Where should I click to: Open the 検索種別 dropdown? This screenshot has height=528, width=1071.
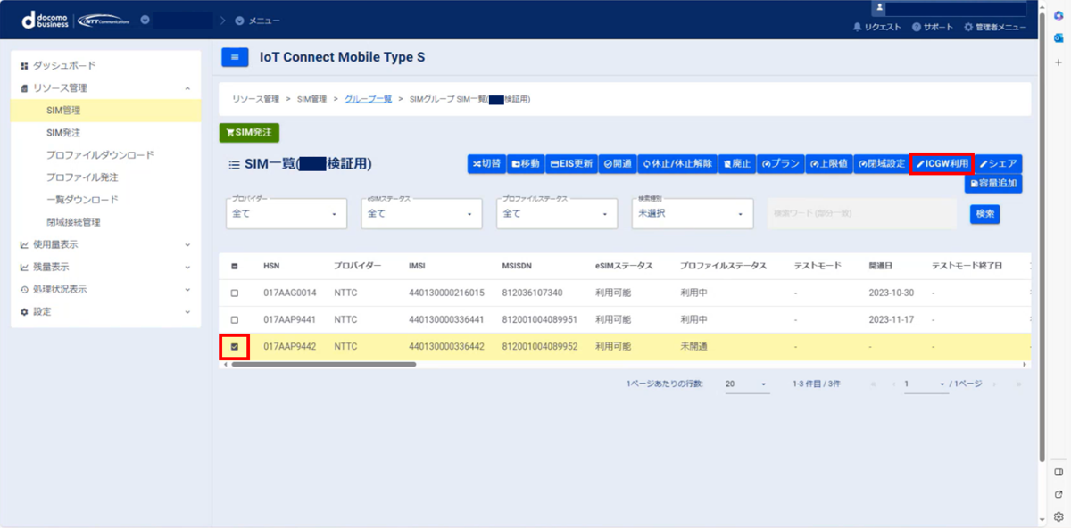[692, 213]
